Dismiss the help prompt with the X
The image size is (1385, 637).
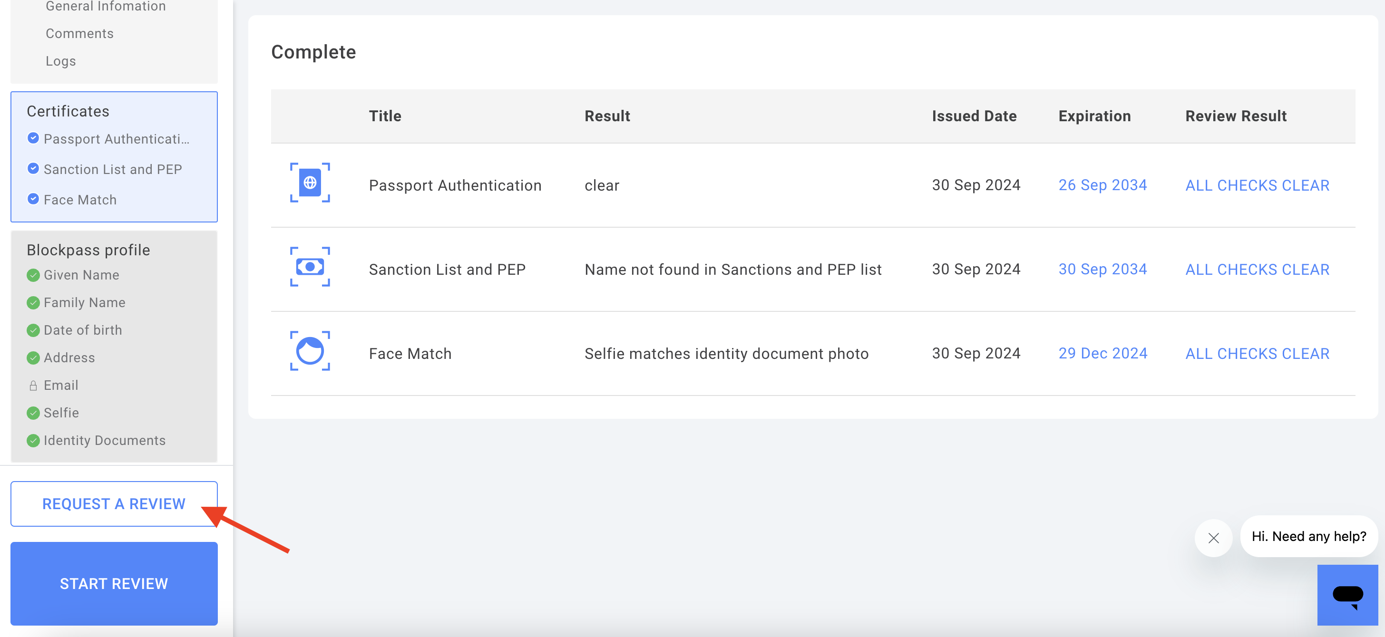(x=1213, y=538)
